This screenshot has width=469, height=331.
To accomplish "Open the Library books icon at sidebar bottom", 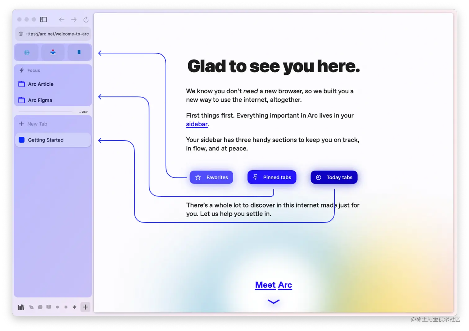I will (21, 307).
